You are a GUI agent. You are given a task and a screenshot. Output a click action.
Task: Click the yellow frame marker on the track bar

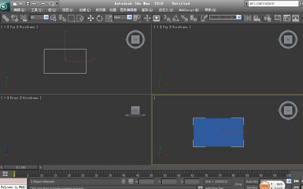(14, 173)
